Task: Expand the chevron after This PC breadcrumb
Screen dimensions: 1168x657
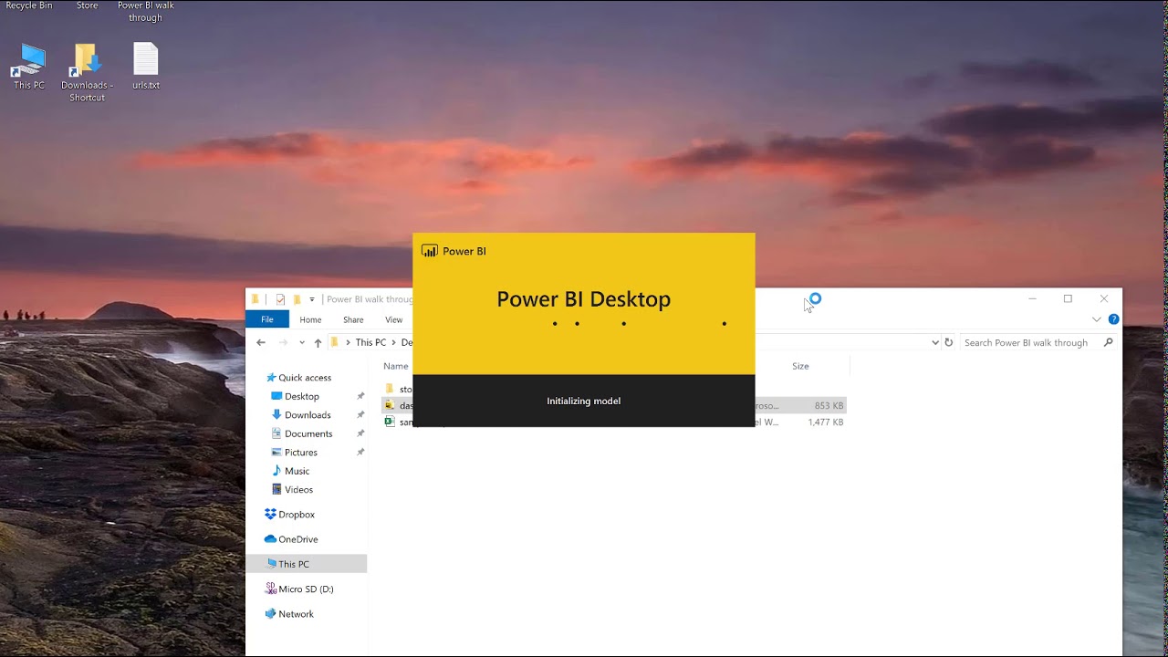Action: [394, 342]
